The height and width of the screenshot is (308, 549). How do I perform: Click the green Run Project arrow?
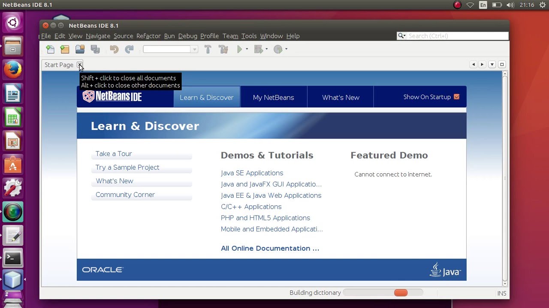[240, 49]
